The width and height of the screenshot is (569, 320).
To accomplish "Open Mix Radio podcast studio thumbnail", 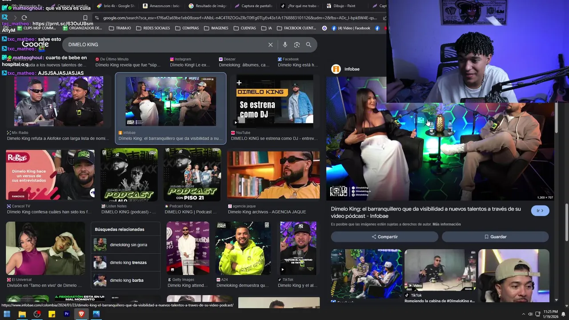I will pos(59,101).
